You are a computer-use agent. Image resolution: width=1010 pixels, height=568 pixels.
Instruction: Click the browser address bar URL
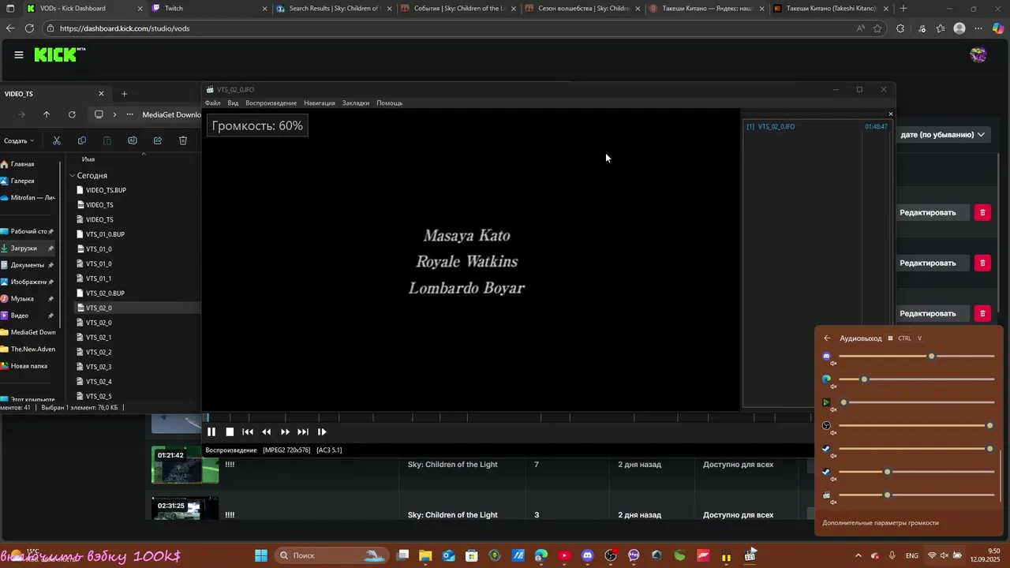[125, 28]
